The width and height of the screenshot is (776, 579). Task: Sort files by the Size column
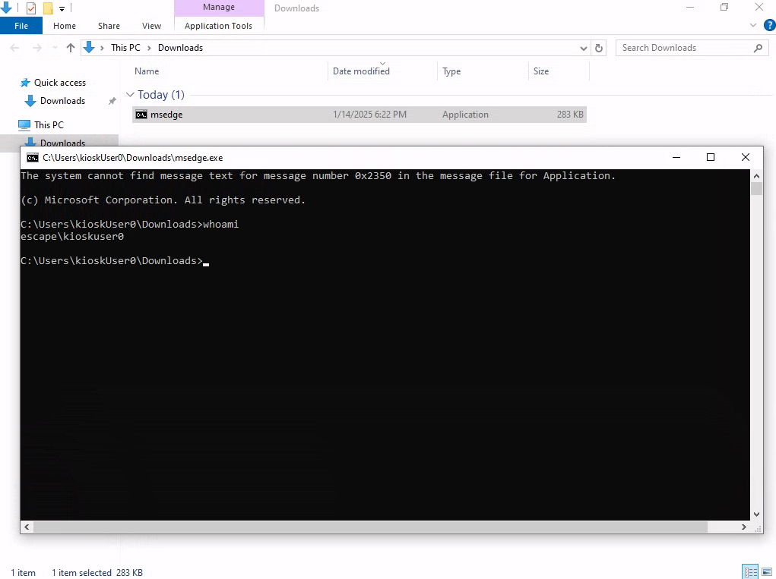[x=541, y=71]
